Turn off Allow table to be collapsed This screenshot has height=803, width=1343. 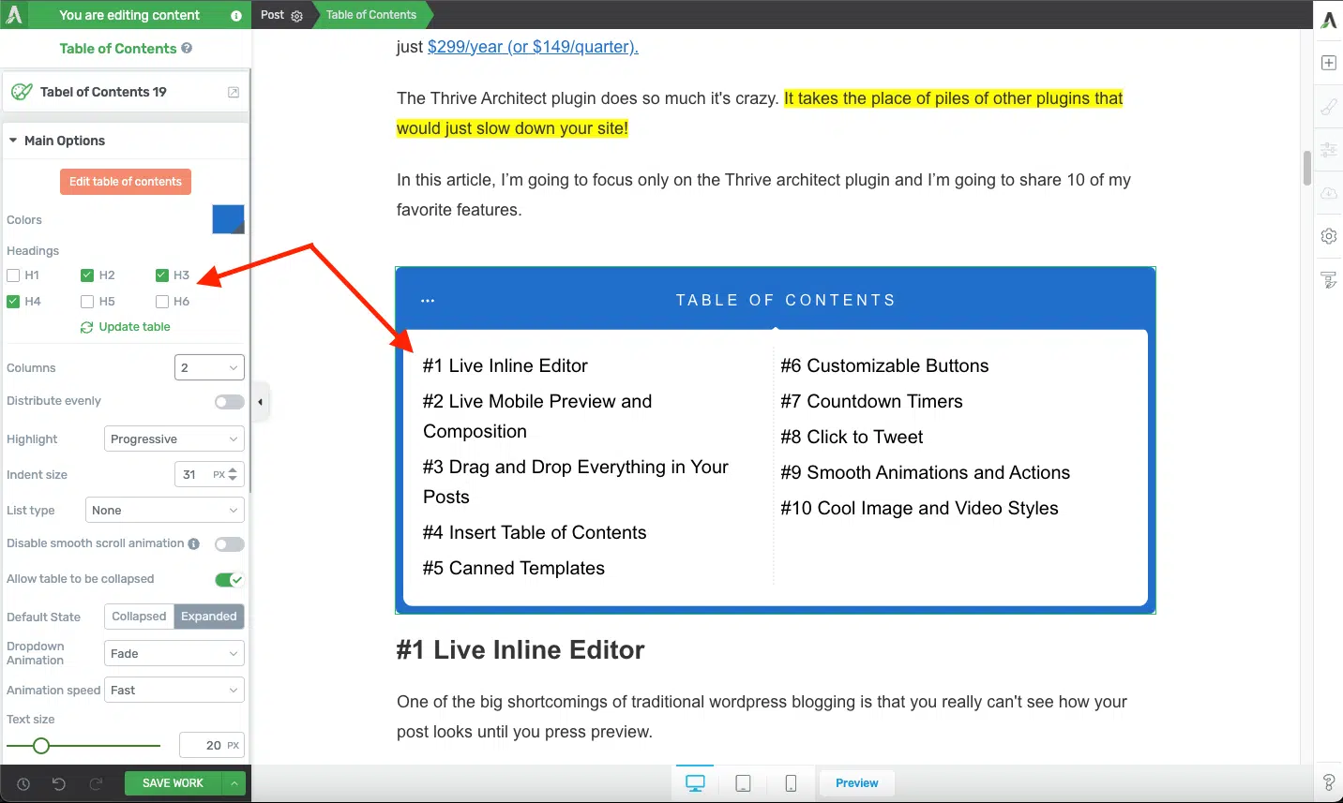229,580
